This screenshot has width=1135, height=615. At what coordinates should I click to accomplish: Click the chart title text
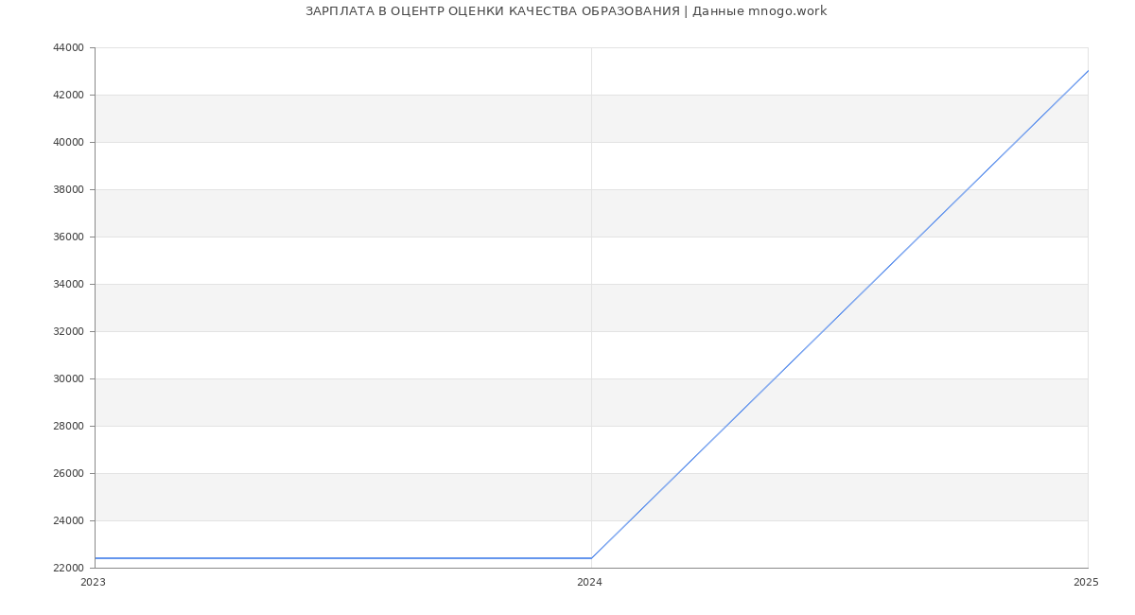pyautogui.click(x=566, y=11)
